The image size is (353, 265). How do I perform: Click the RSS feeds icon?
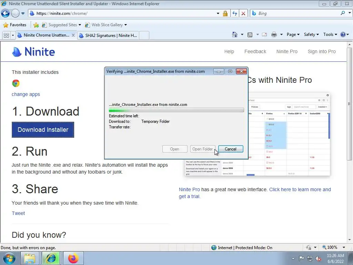pyautogui.click(x=250, y=35)
